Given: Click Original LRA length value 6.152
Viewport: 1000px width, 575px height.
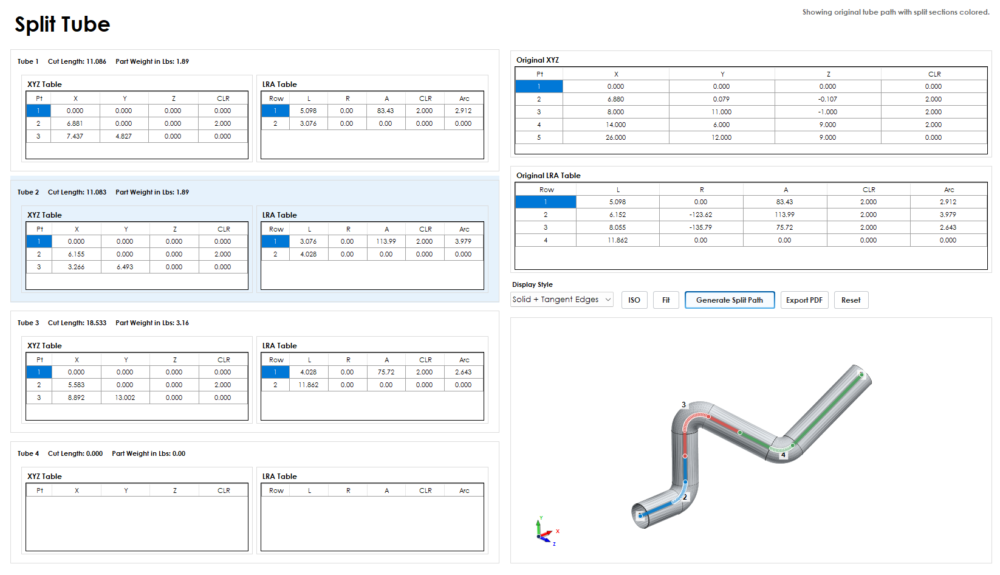Looking at the screenshot, I should (x=618, y=215).
